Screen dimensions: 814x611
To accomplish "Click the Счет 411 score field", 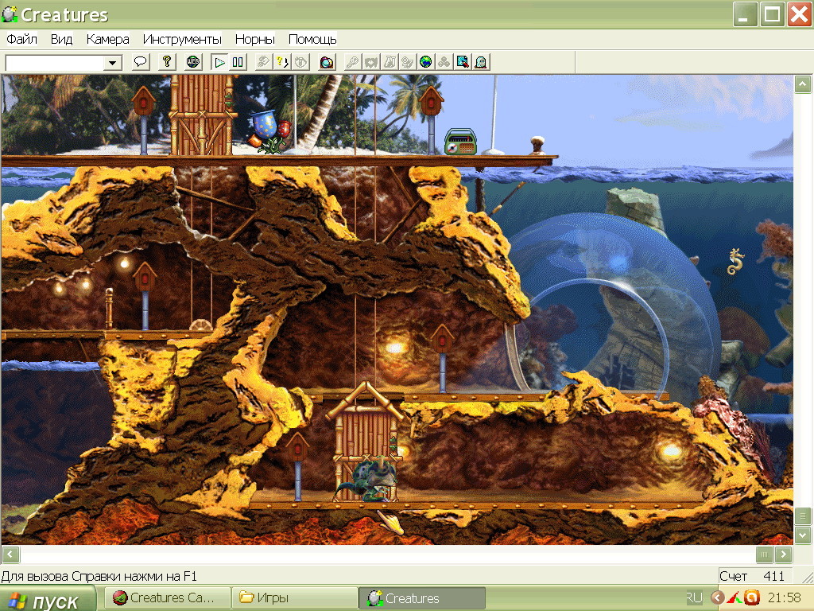I will click(x=754, y=576).
